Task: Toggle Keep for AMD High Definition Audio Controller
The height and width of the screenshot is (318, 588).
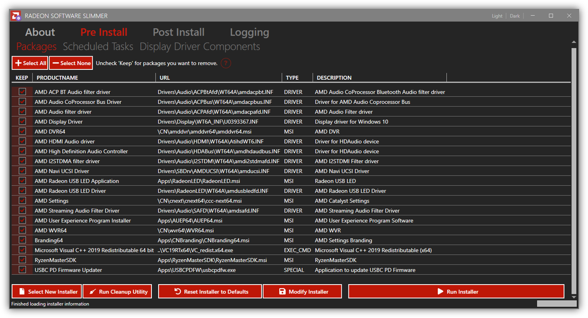Action: coord(22,151)
